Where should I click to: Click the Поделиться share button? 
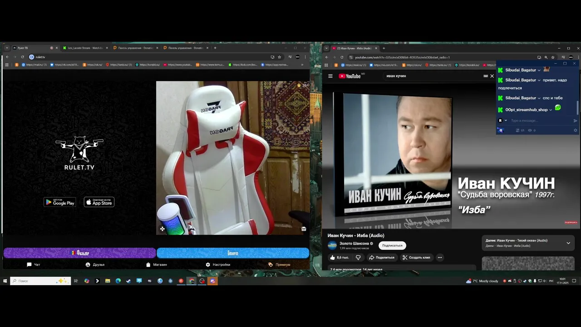381,258
